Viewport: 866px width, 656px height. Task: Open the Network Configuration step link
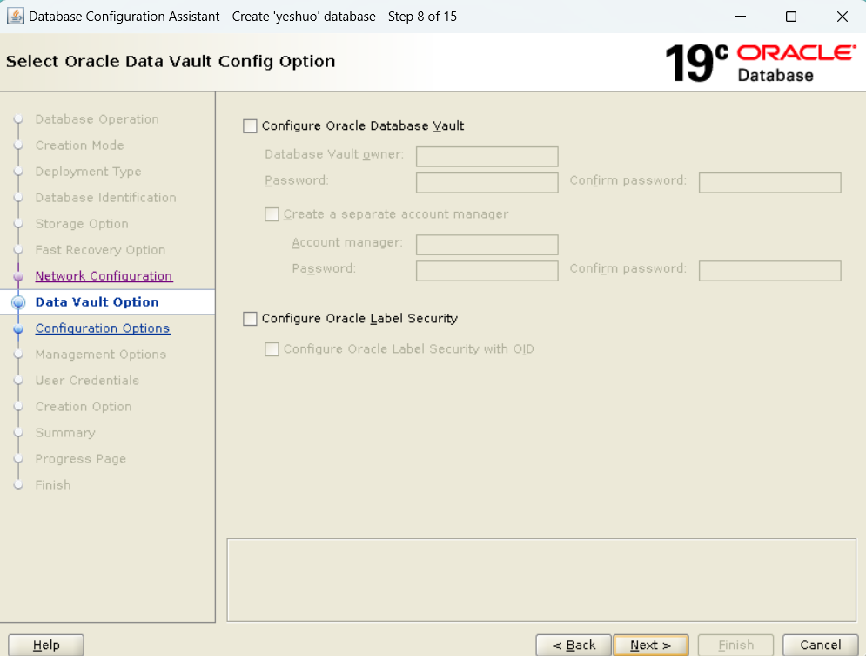(x=104, y=276)
